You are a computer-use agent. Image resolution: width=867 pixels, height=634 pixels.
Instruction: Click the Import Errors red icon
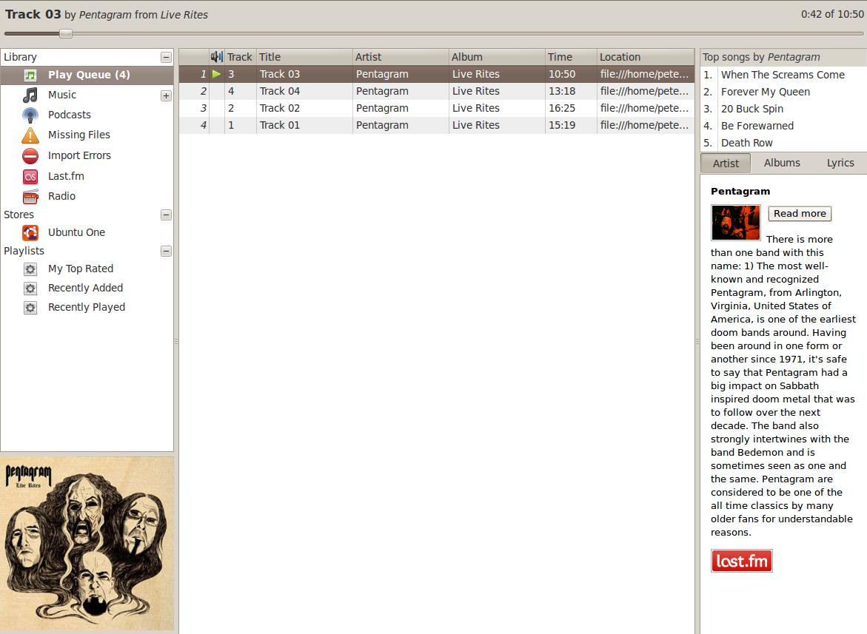click(30, 156)
